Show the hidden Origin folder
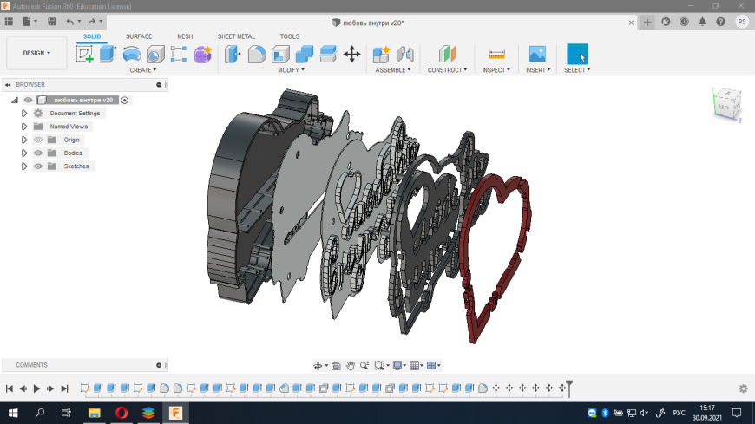Viewport: 755px width, 424px height. 38,140
